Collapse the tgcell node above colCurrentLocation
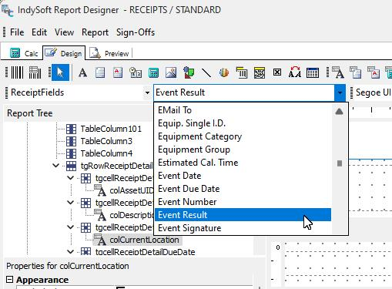 click(x=70, y=227)
